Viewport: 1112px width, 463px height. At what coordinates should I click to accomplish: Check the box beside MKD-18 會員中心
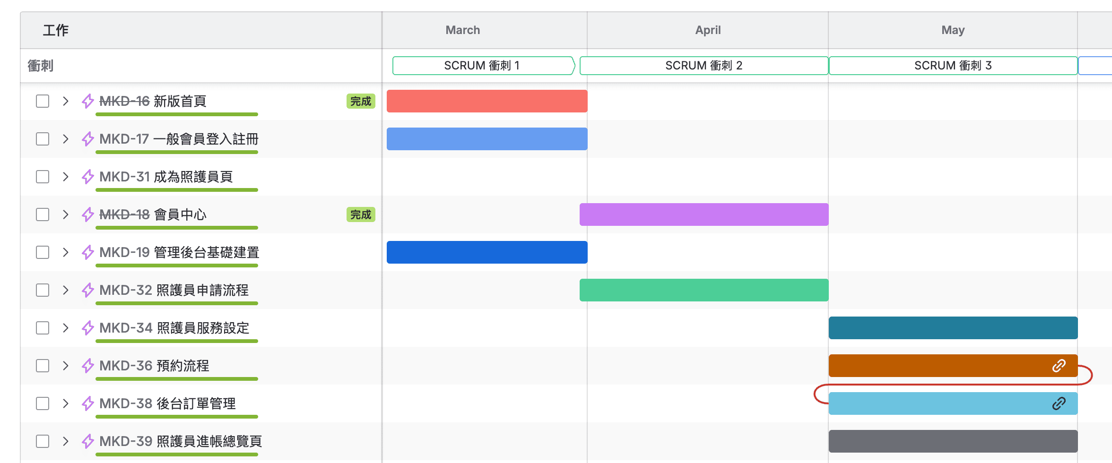pos(43,214)
